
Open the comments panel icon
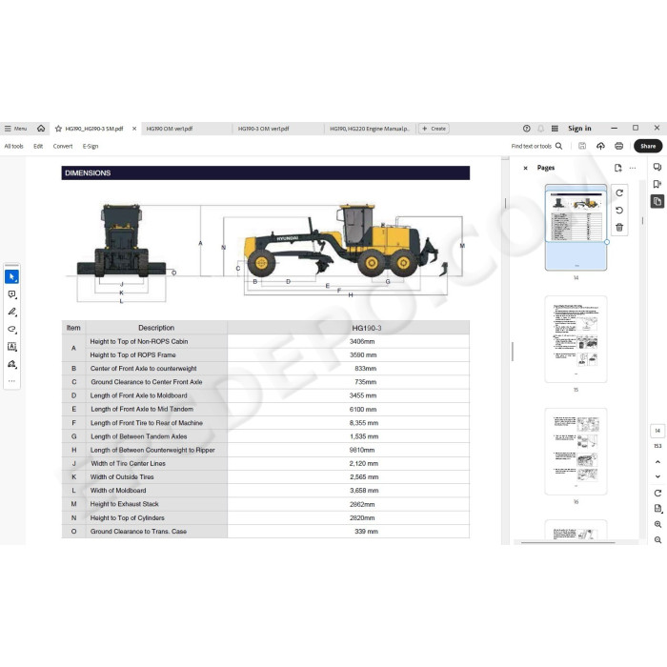tap(657, 167)
